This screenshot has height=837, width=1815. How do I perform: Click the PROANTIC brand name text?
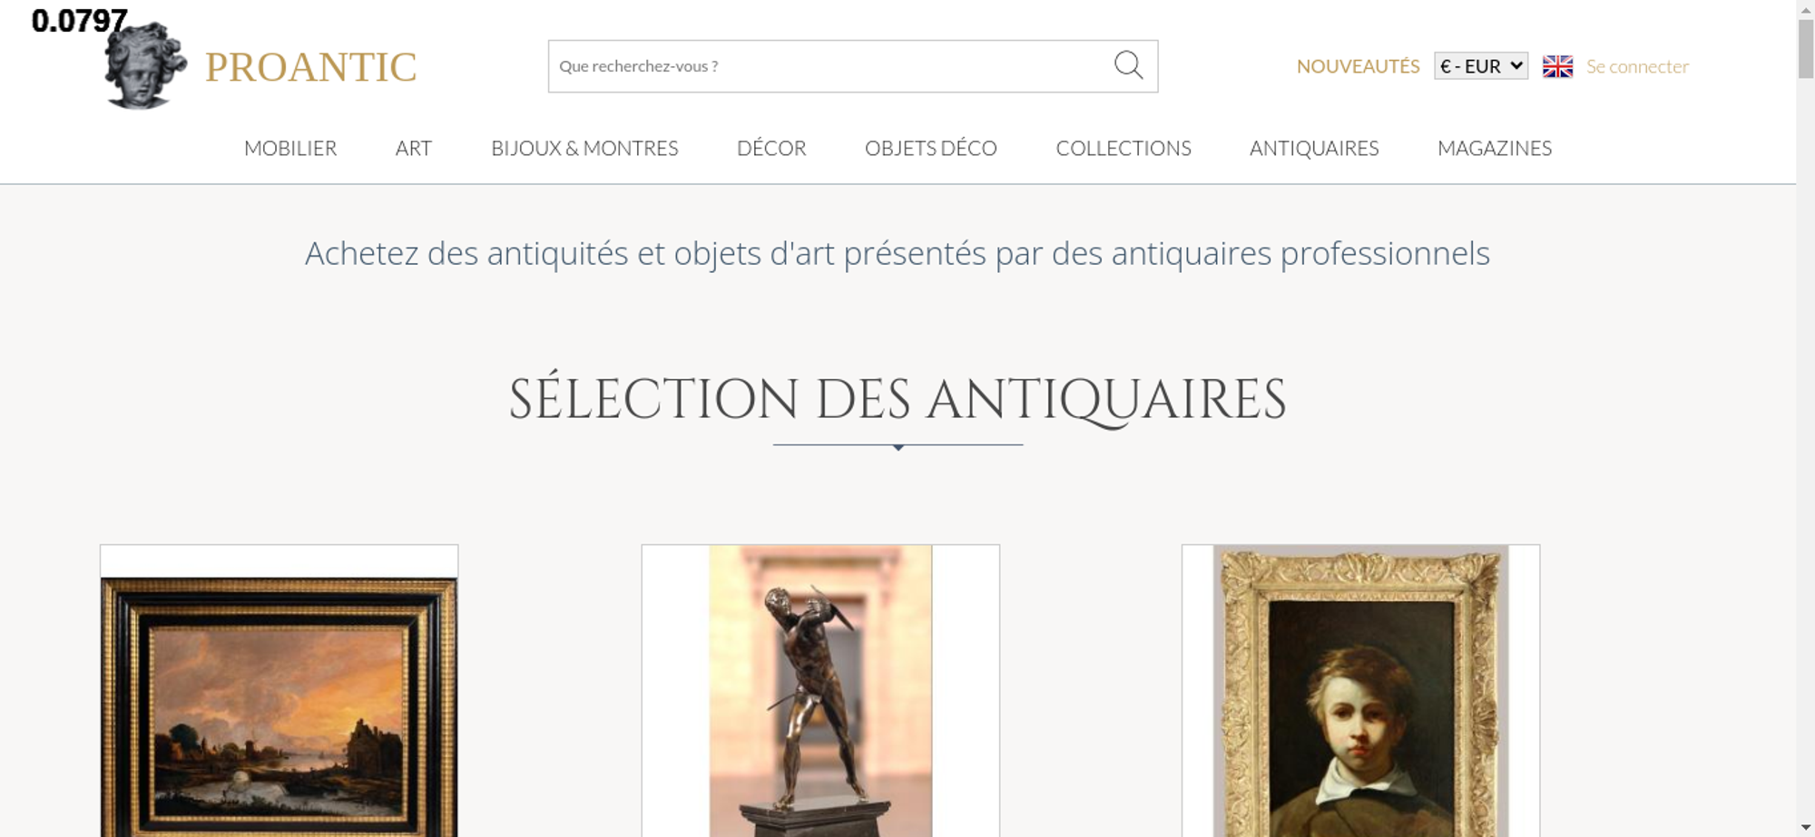pyautogui.click(x=310, y=67)
